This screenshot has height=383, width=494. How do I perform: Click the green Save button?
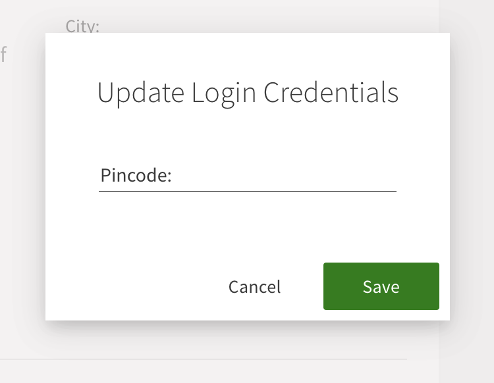[381, 286]
